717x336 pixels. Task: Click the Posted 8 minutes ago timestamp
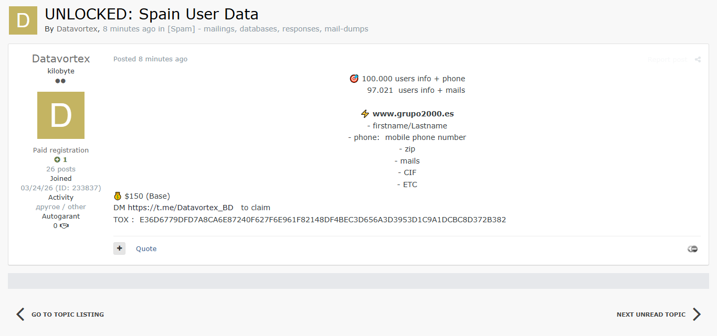click(150, 59)
